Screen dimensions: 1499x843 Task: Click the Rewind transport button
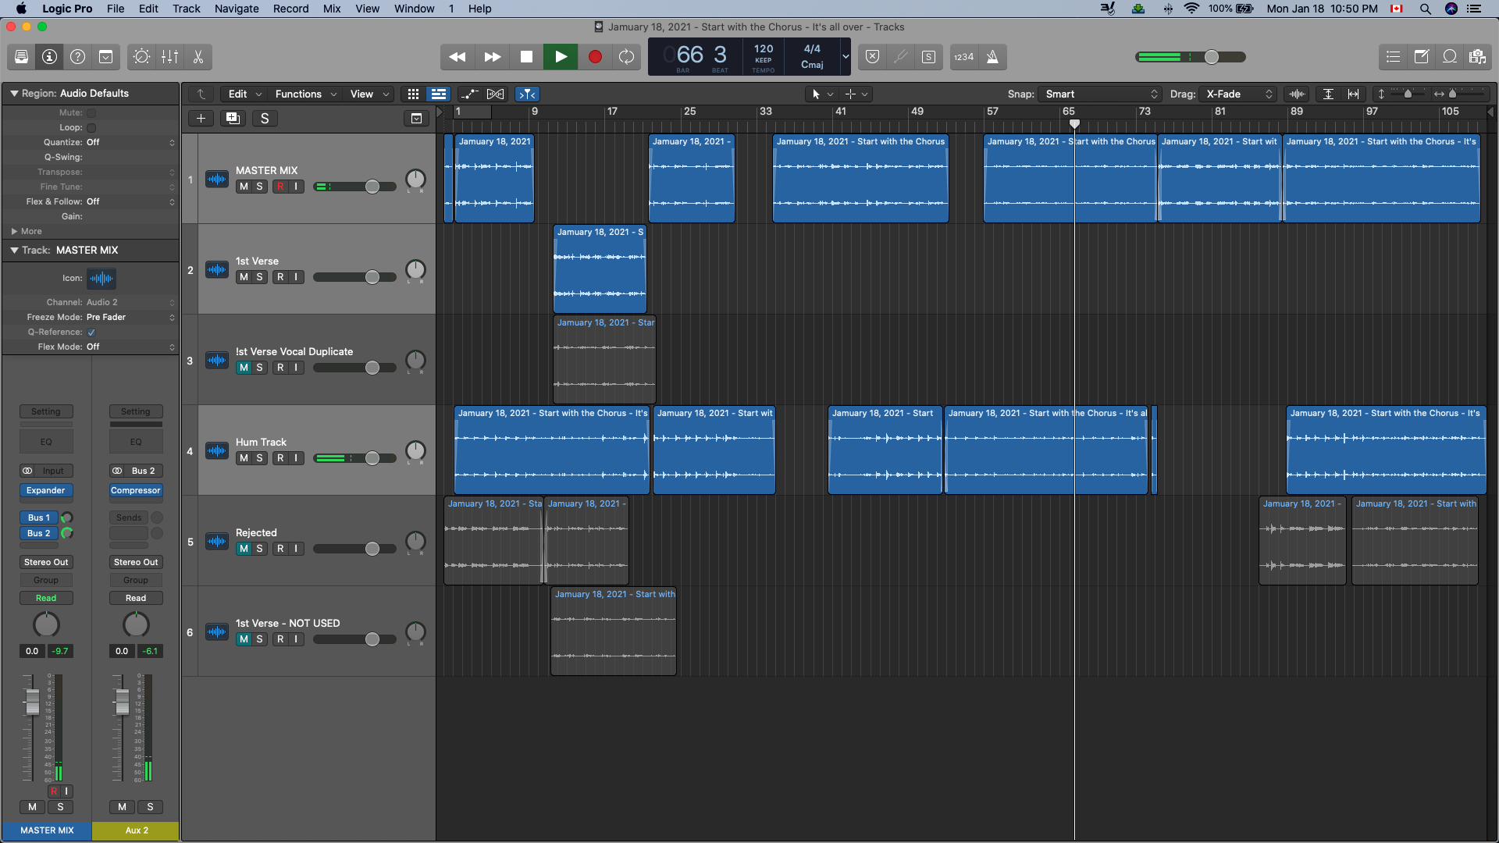(x=458, y=57)
